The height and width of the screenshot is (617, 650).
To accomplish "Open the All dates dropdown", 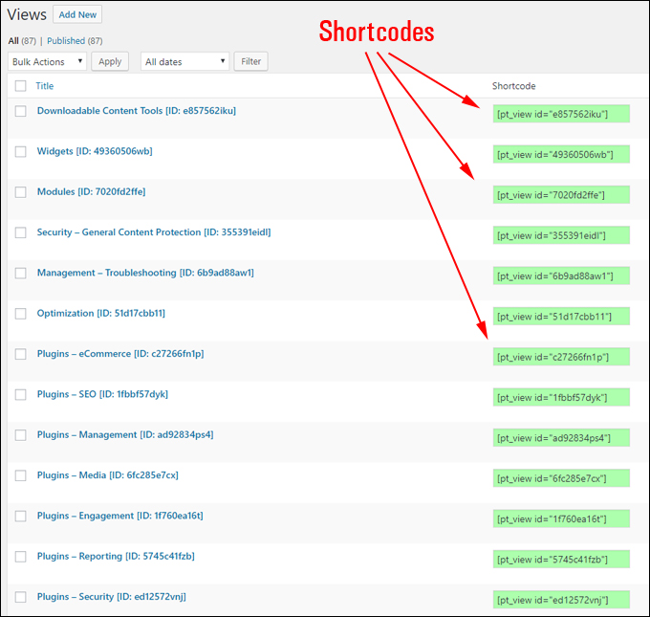I will [184, 61].
